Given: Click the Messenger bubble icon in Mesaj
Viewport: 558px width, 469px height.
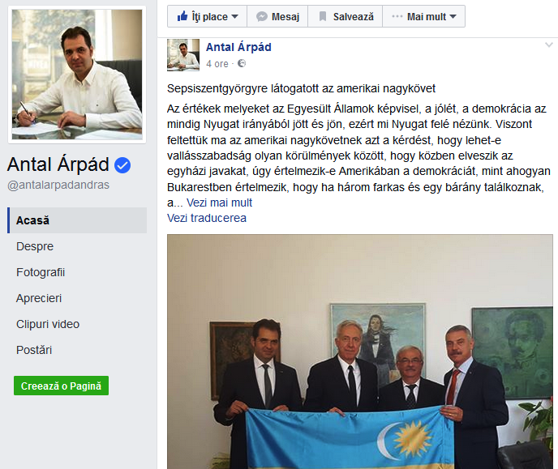Looking at the screenshot, I should [x=262, y=17].
